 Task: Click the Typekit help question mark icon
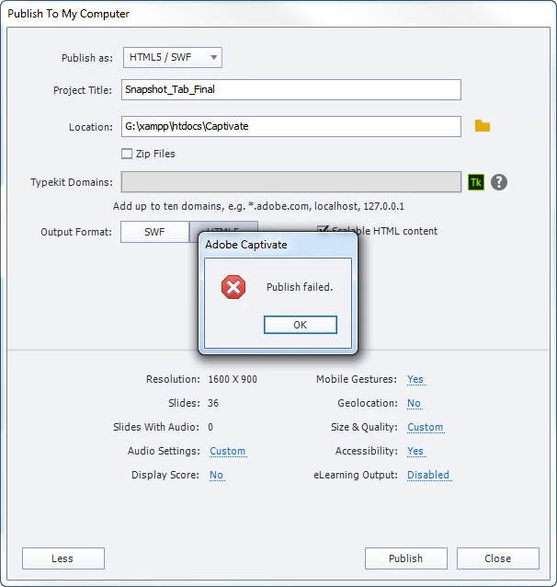(x=499, y=182)
